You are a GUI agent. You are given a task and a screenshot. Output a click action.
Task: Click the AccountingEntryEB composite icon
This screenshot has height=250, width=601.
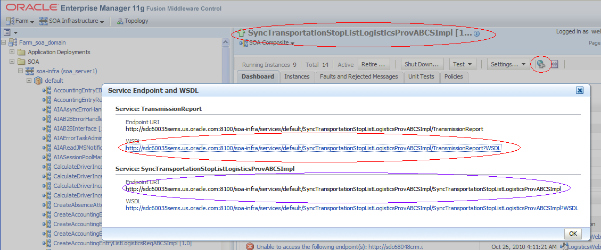tap(47, 91)
